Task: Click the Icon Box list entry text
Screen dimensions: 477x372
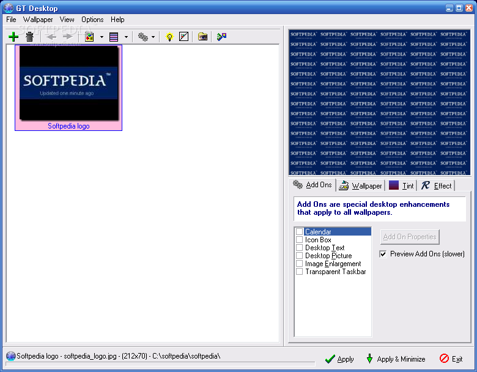Action: tap(318, 240)
